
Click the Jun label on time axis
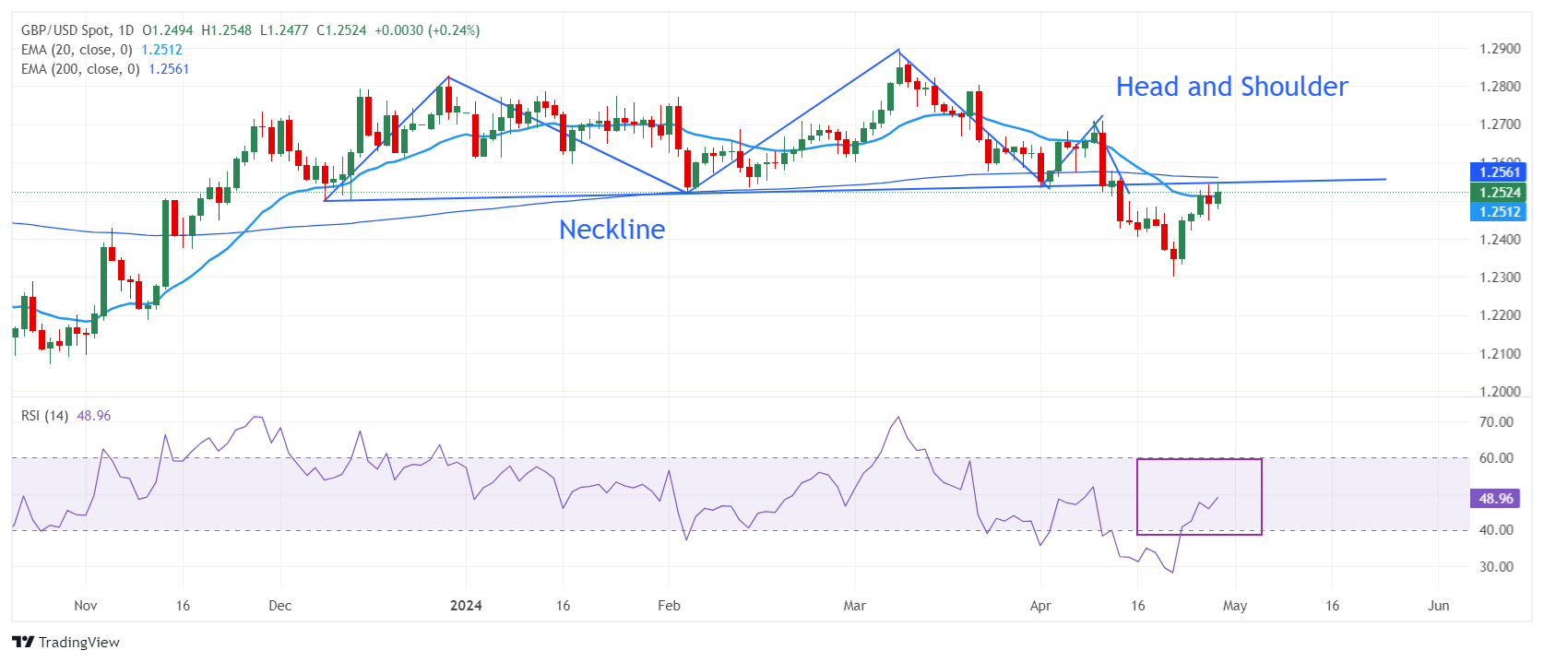(x=1438, y=606)
